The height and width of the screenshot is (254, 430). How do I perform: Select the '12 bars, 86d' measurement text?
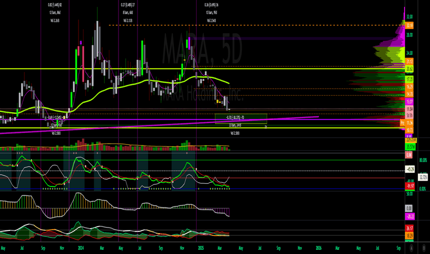coord(55,12)
